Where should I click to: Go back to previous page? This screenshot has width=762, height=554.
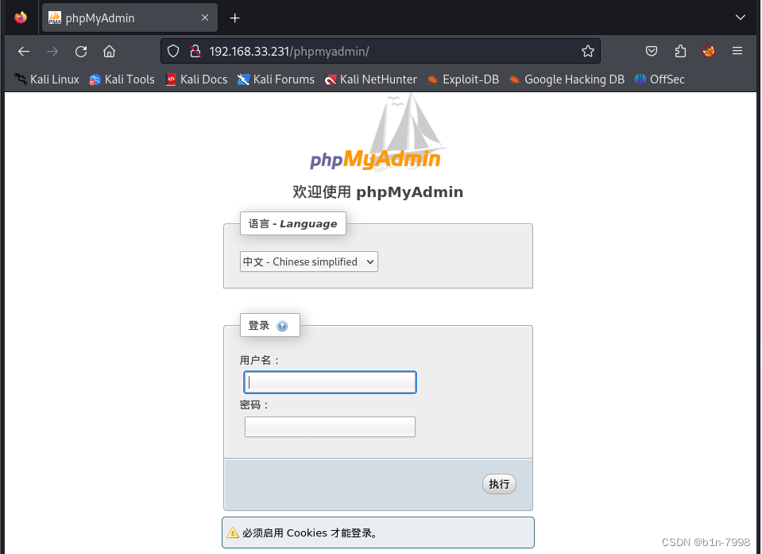click(24, 51)
